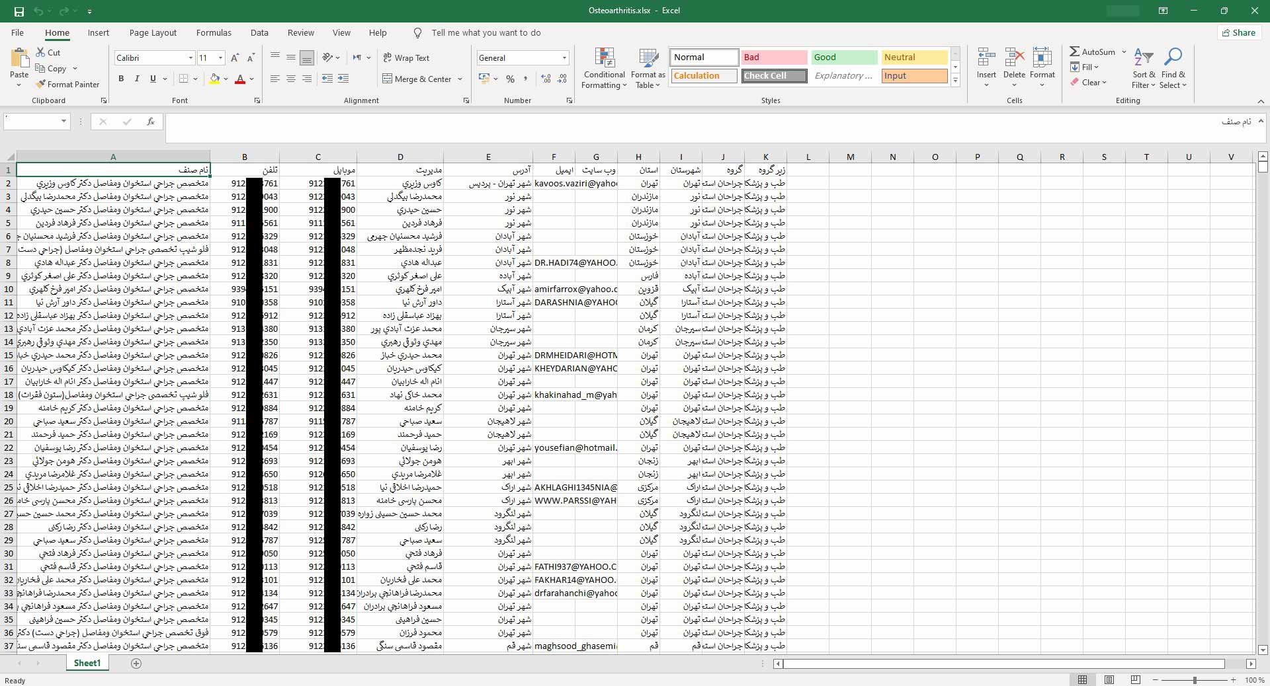The height and width of the screenshot is (686, 1270).
Task: Click the Format Painter brush icon
Action: tap(41, 85)
